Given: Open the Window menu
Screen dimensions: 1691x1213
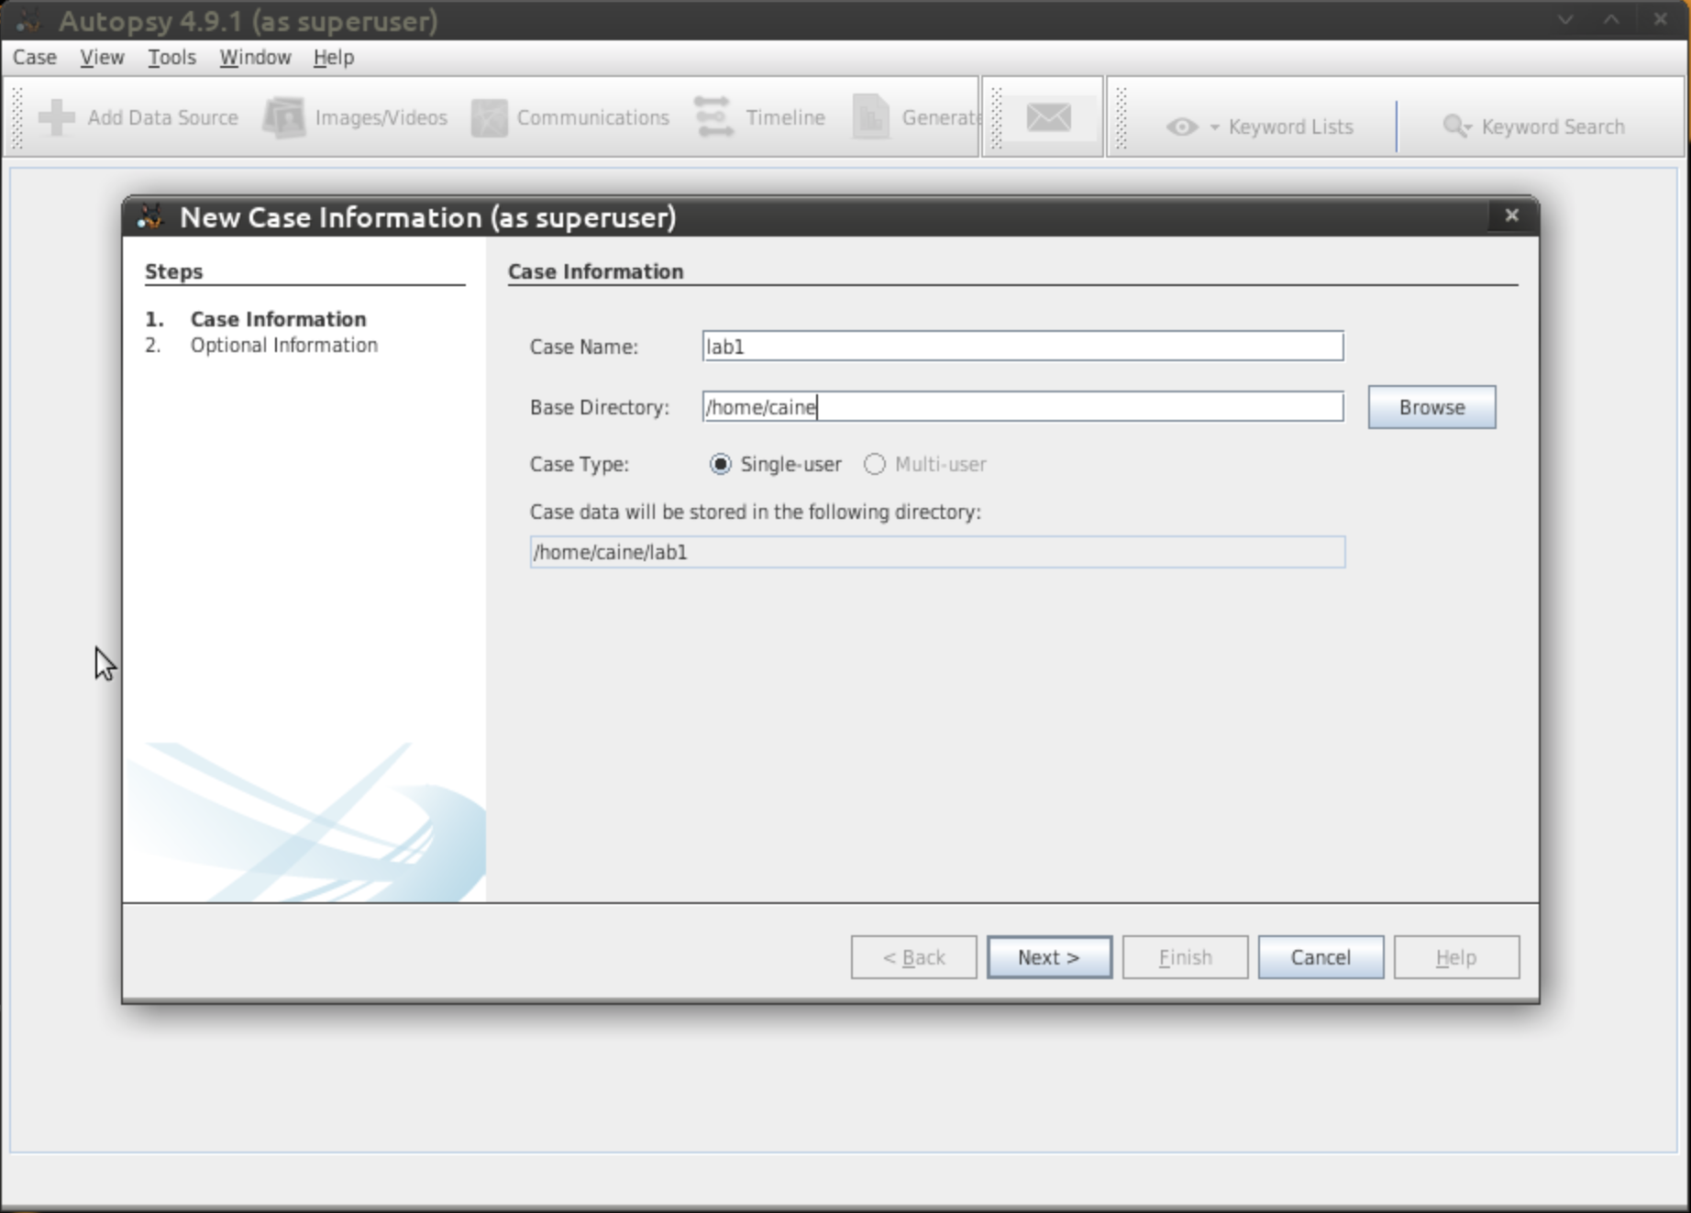Looking at the screenshot, I should click(x=255, y=57).
